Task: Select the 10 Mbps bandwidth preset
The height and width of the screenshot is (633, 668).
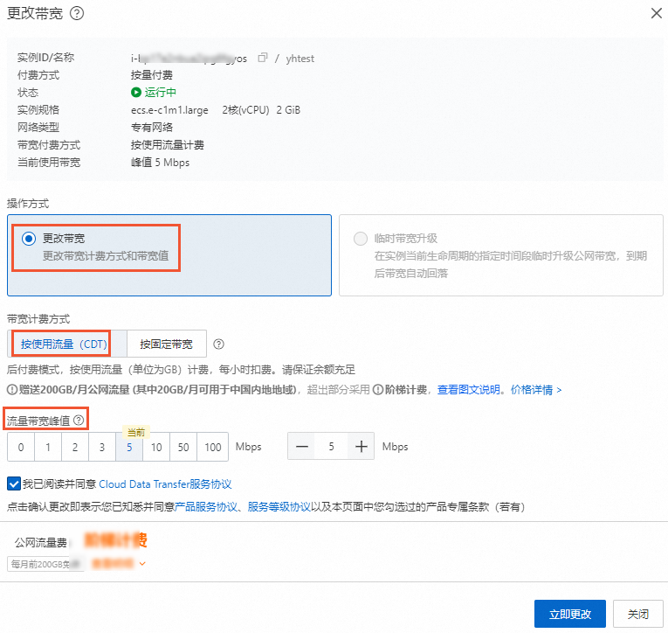Action: point(156,447)
